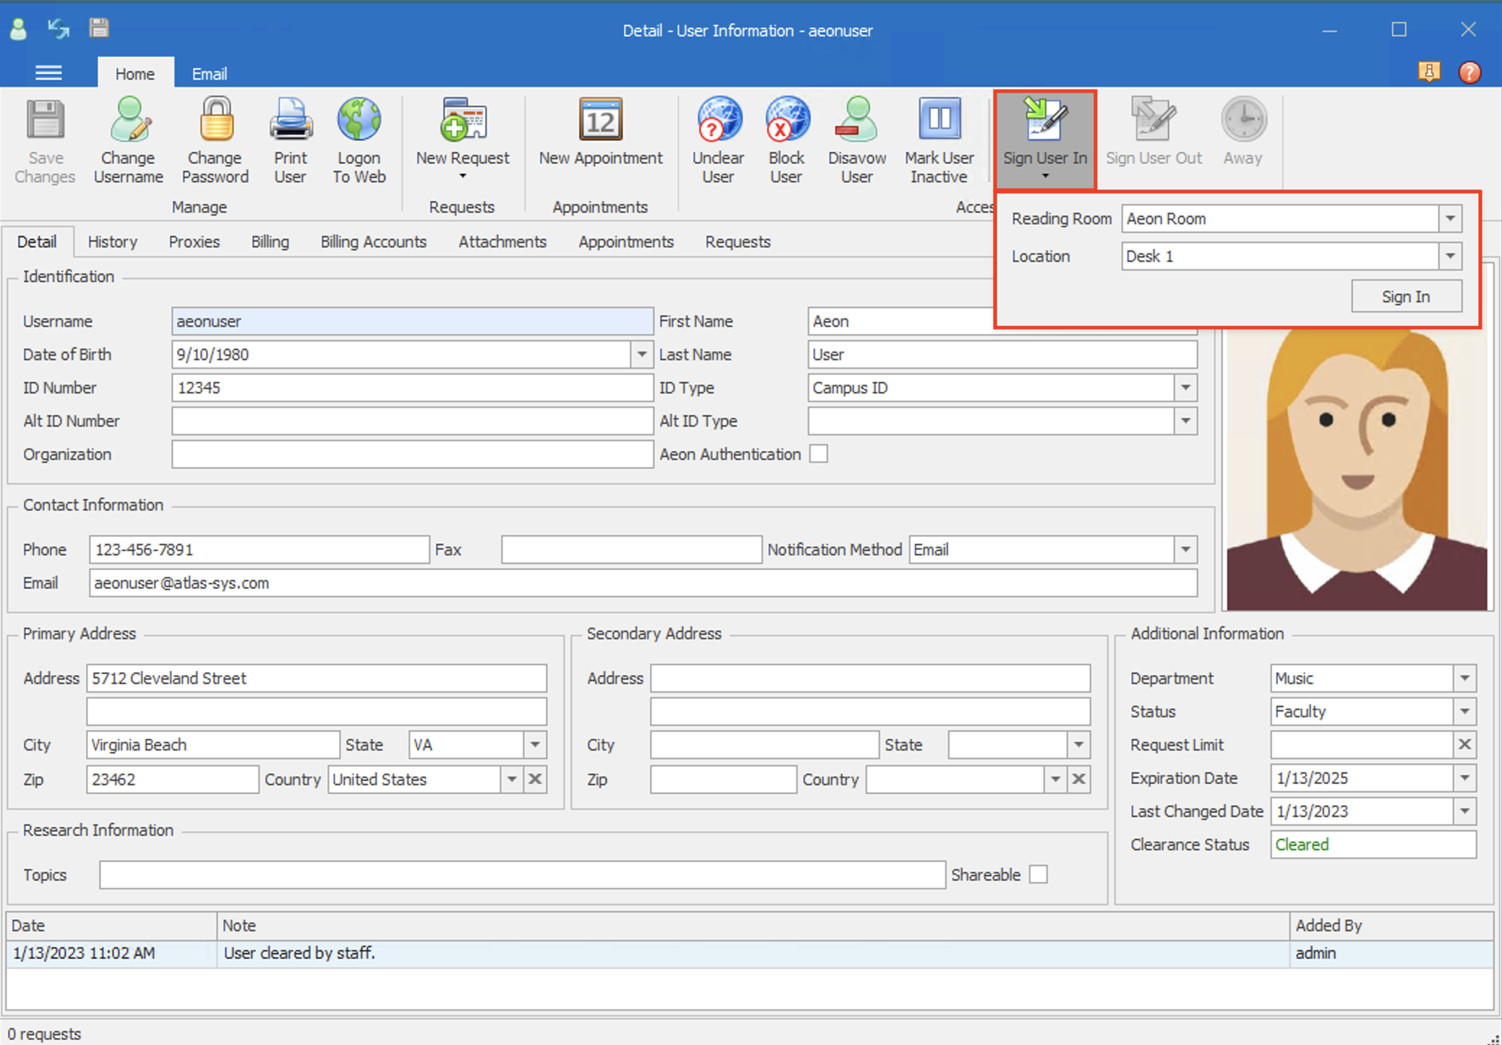The width and height of the screenshot is (1502, 1045).
Task: Expand the Notification Method dropdown
Action: [x=1185, y=550]
